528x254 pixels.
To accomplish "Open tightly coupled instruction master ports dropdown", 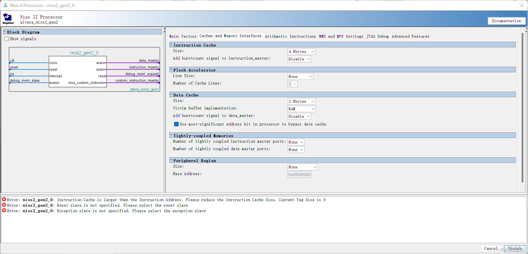I will (296, 142).
